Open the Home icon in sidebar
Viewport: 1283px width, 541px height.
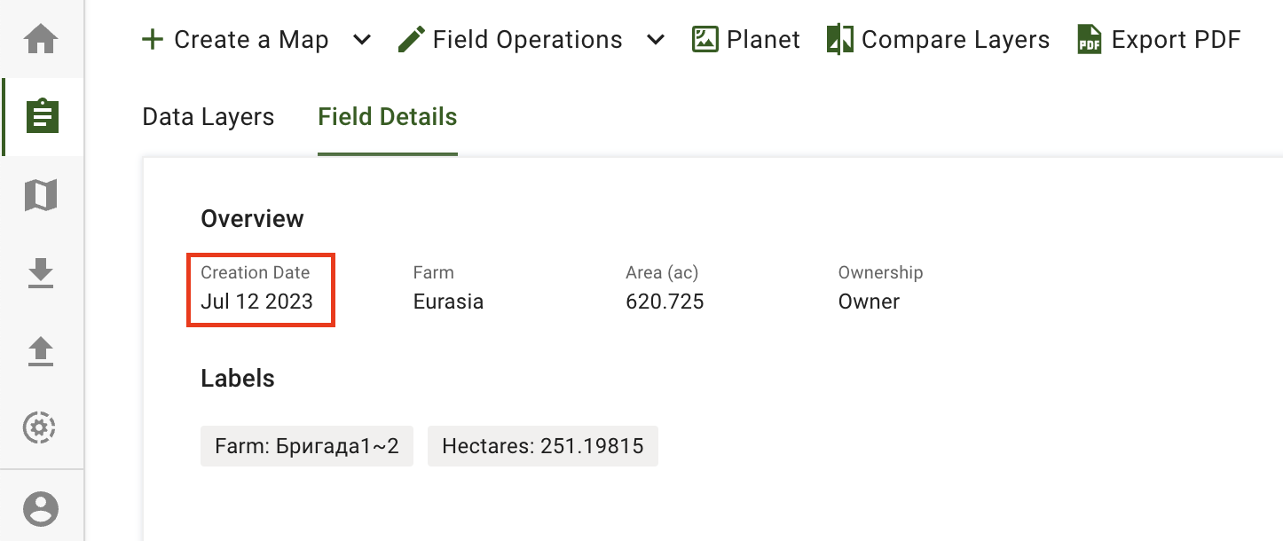pos(42,39)
